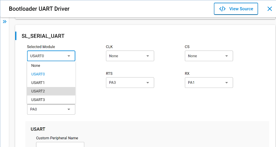Screen dimensions: 276x147
Task: Pick USART2 from the module list
Action: click(38, 91)
